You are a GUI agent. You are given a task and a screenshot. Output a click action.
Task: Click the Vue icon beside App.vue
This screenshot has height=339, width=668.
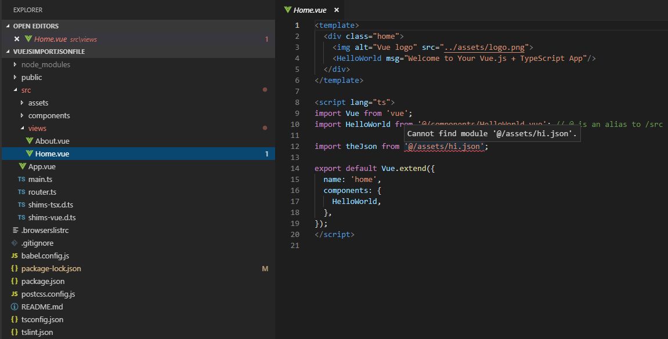(x=23, y=166)
